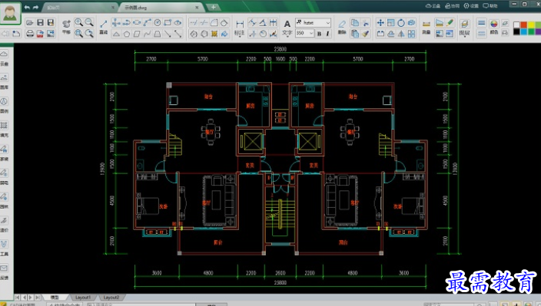Switch to the Model (模型) tab
Screen dimensions: 541x306
click(55, 297)
